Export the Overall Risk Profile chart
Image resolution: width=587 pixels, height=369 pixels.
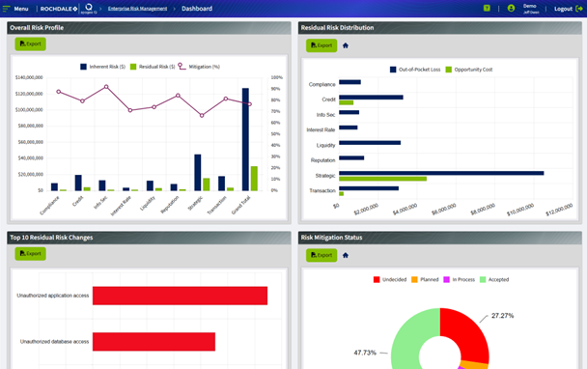[30, 43]
